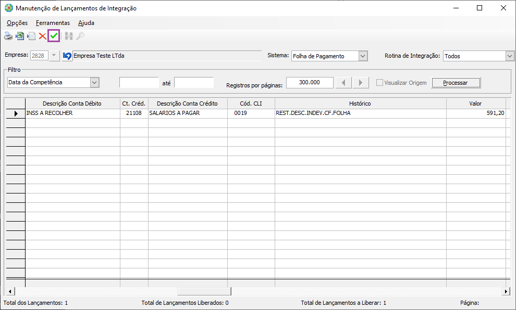Click the Empresa Teste LTda name field
Viewport: 516px width, 310px height.
point(167,56)
